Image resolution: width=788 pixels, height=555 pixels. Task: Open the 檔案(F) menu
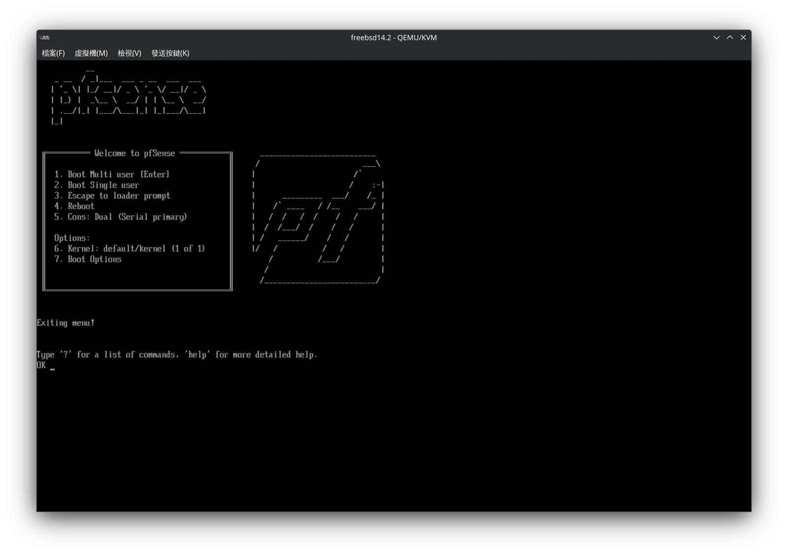point(53,53)
